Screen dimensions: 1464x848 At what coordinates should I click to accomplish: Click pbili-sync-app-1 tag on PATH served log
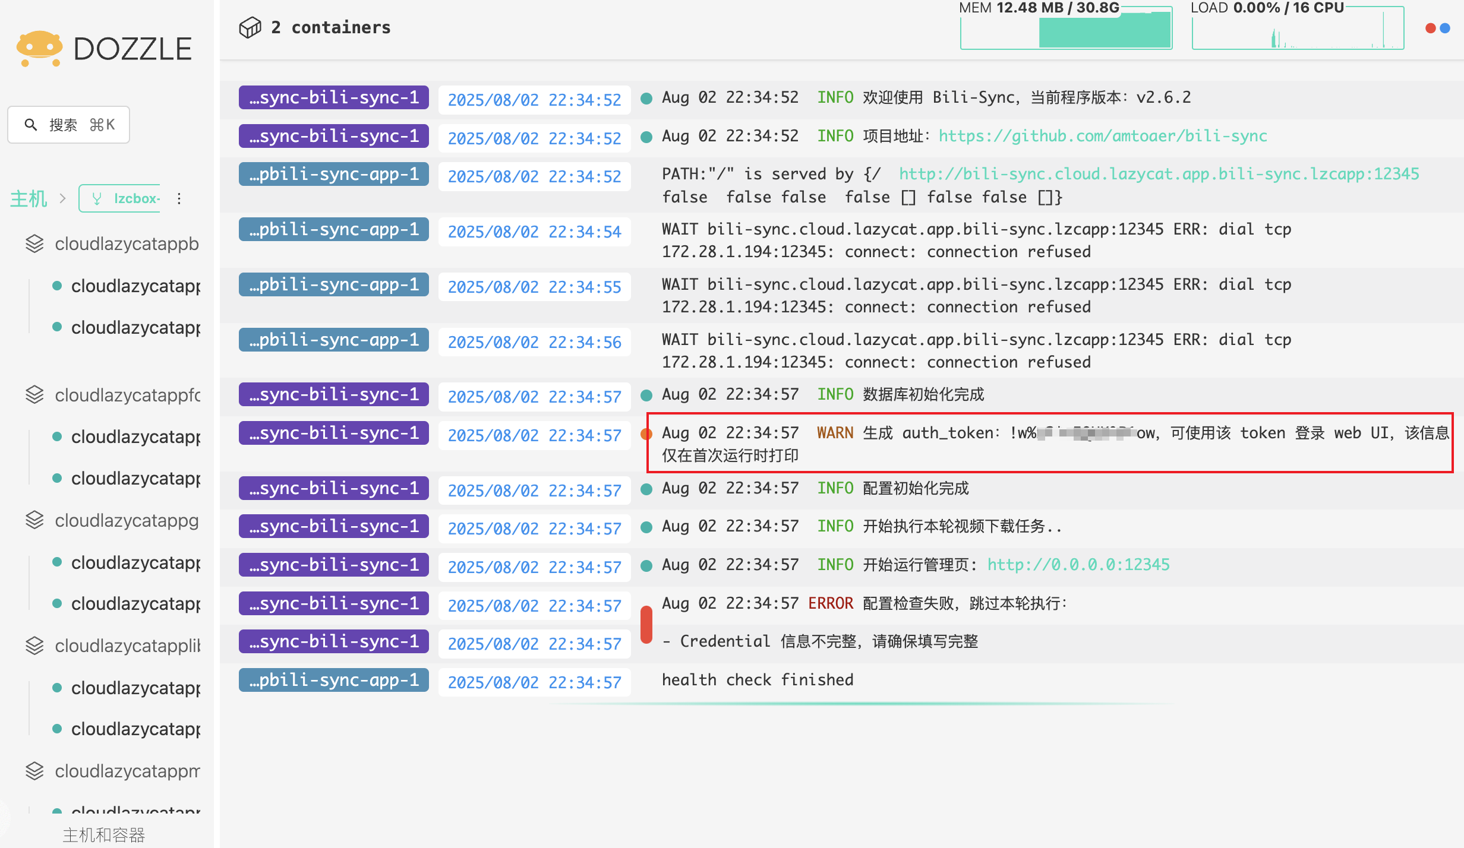tap(334, 174)
